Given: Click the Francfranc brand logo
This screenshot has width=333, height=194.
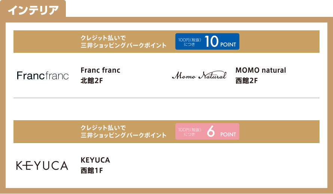Looking at the screenshot, I should 43,76.
